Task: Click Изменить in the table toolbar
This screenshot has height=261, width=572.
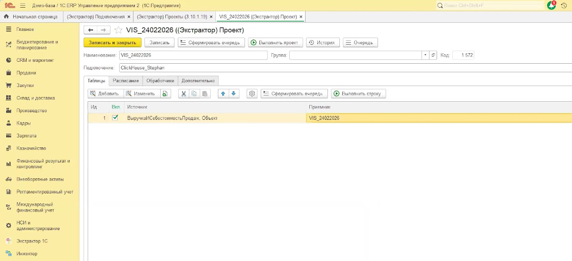Action: [142, 94]
